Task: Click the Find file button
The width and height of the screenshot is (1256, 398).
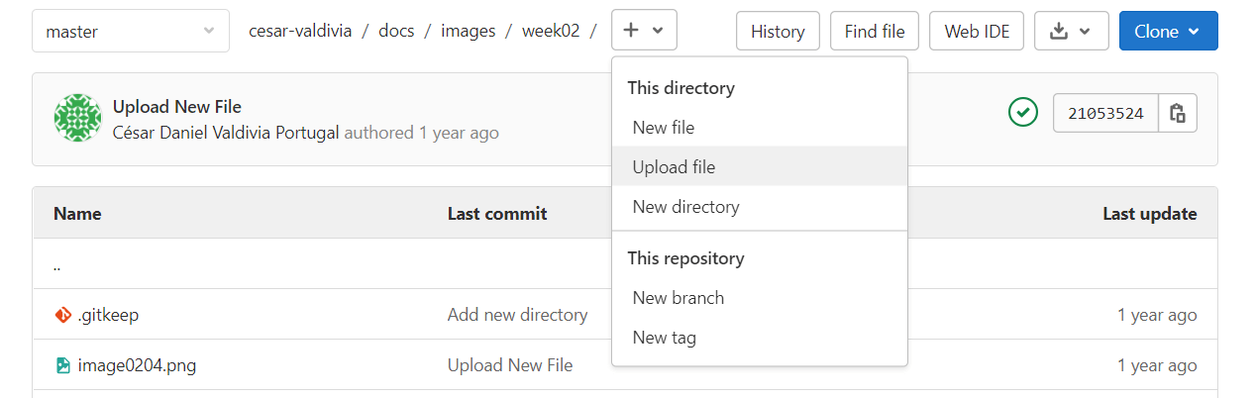Action: tap(875, 32)
